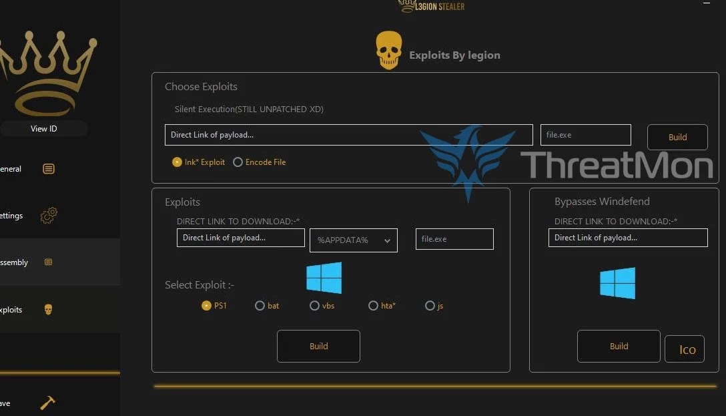The image size is (726, 416).
Task: Click DIRECT LINK TO DOWNLOAD label in Exploits panel
Action: tap(238, 222)
